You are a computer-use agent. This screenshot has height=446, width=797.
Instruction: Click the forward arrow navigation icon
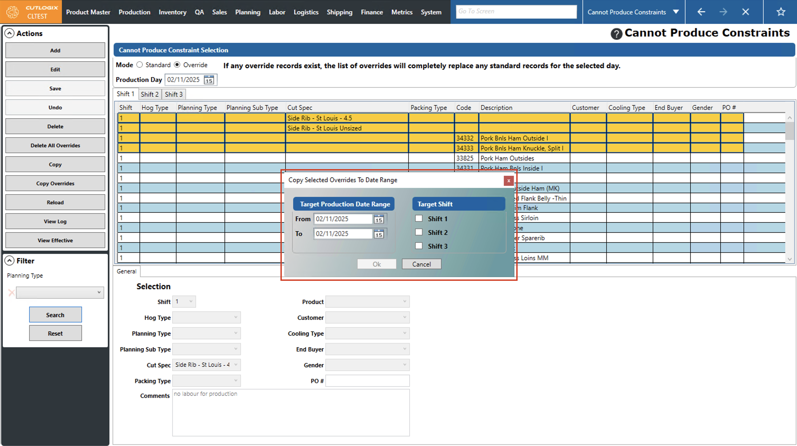click(723, 12)
